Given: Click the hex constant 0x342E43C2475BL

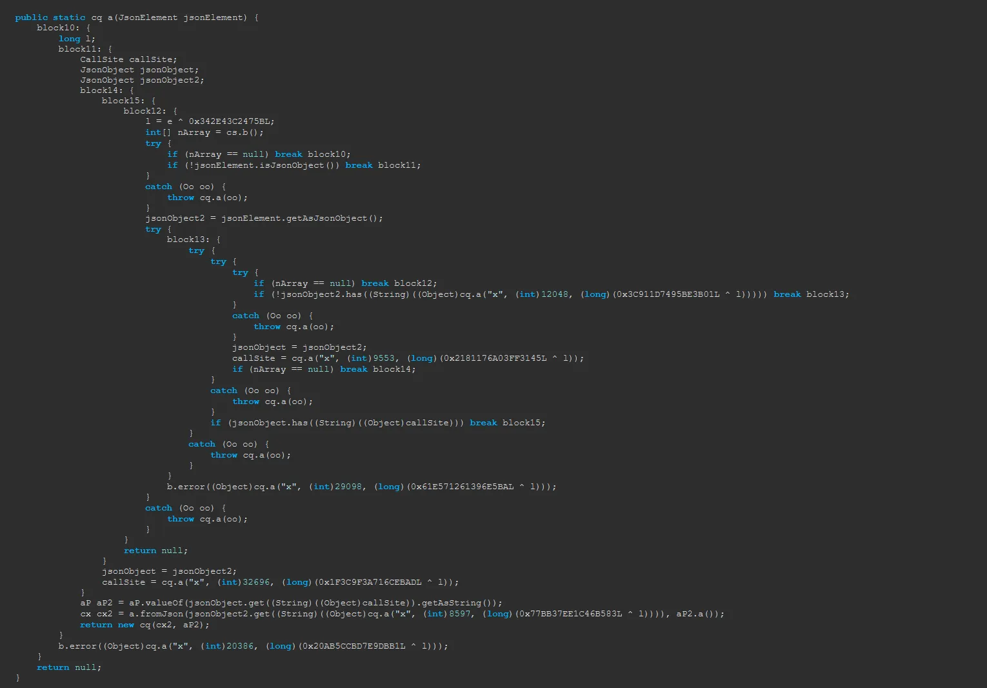Looking at the screenshot, I should point(229,121).
